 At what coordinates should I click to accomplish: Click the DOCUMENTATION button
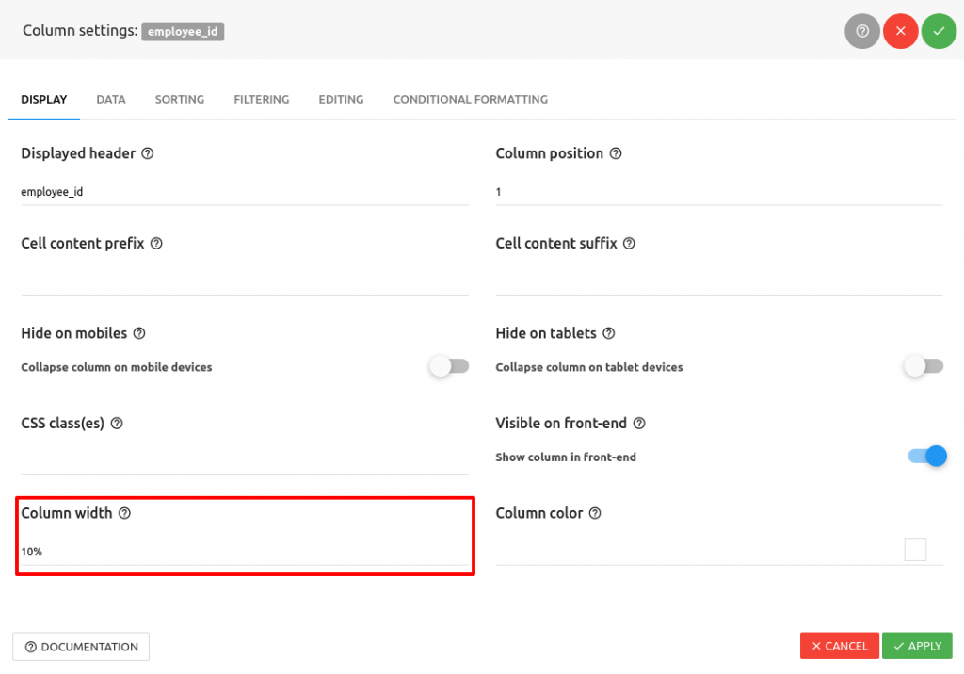[81, 647]
